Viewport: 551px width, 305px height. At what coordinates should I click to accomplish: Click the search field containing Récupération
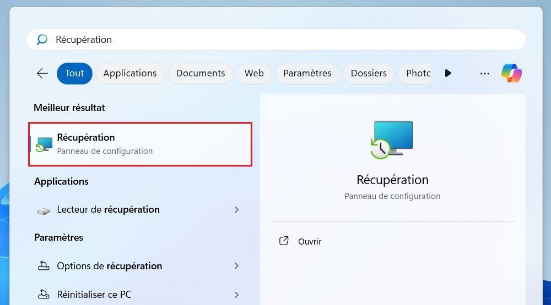[276, 40]
